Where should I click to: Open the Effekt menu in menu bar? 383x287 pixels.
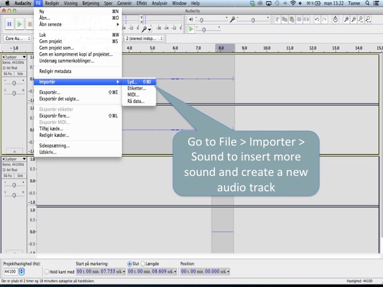[141, 3]
